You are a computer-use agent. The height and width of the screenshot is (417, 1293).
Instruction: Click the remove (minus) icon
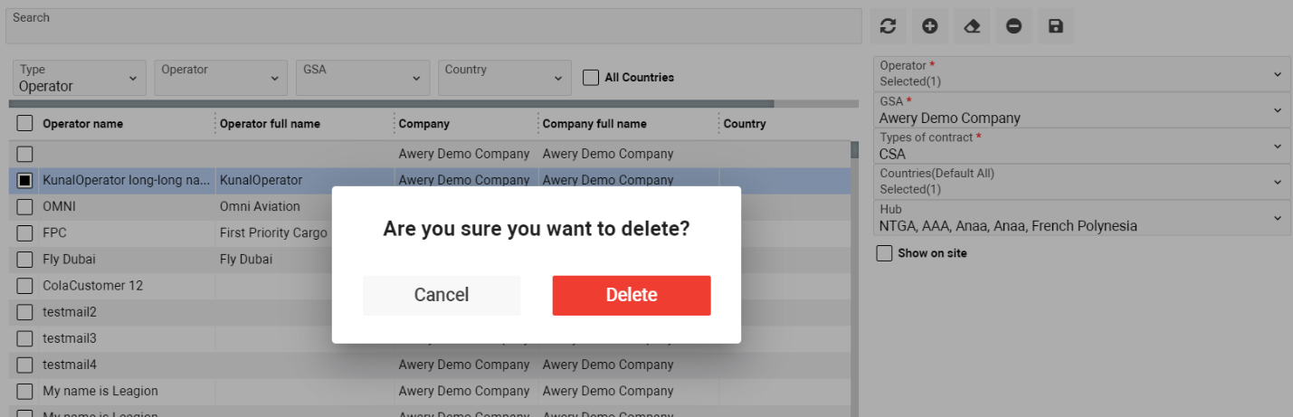pos(1013,26)
